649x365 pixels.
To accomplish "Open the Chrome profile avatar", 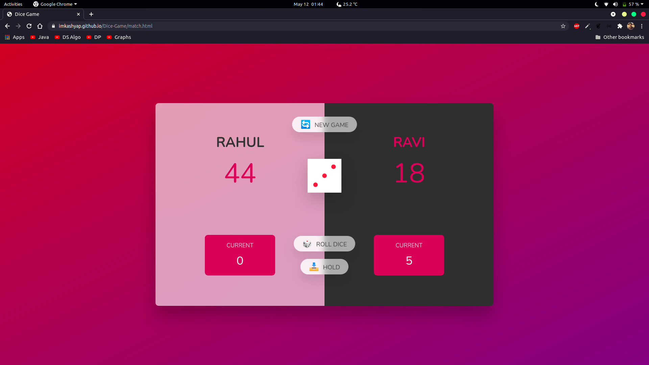I will (x=630, y=26).
